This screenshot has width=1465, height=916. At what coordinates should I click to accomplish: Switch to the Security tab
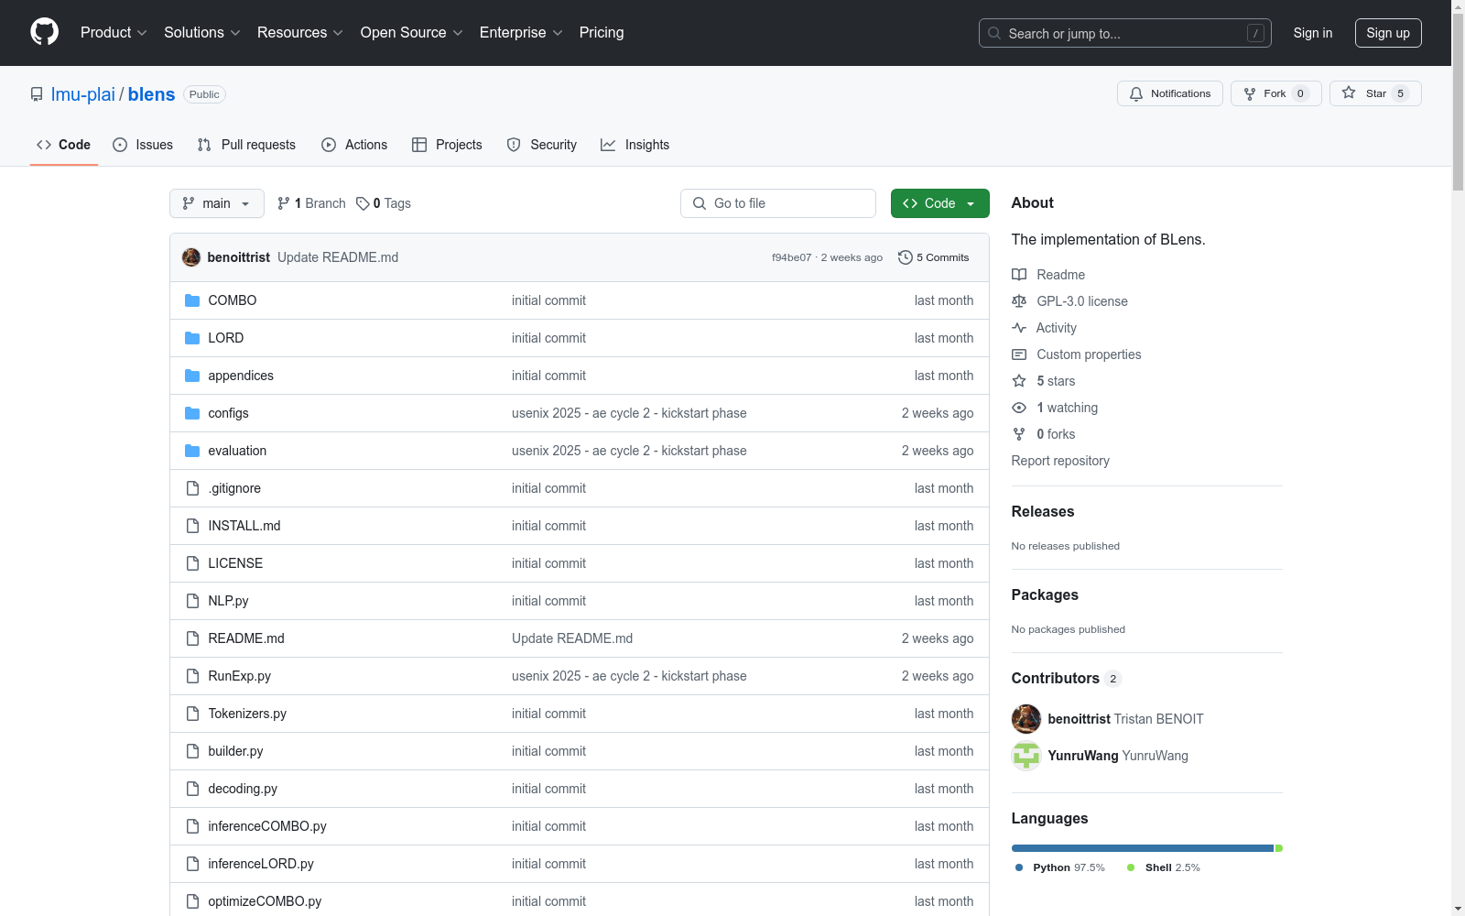pyautogui.click(x=542, y=145)
